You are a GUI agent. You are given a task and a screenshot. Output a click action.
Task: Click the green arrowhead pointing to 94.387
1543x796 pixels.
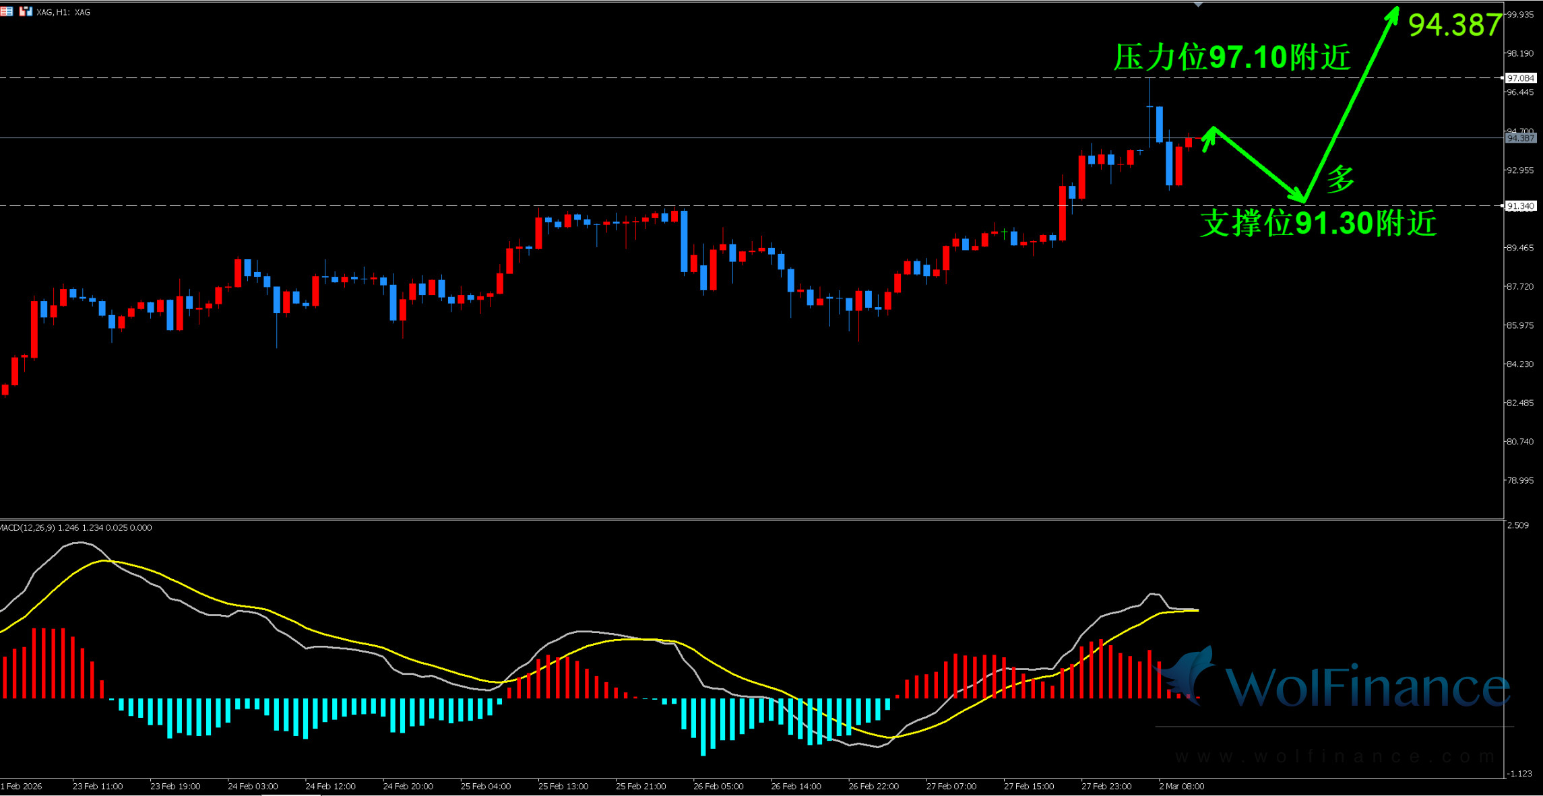(1393, 15)
